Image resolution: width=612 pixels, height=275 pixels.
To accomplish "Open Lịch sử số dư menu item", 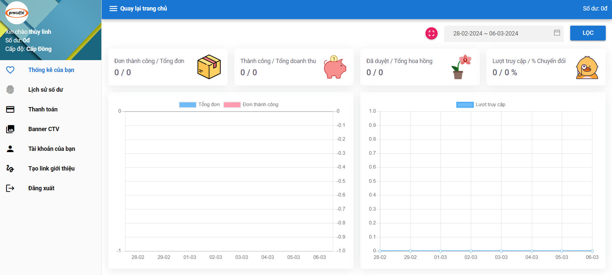I will [x=45, y=90].
